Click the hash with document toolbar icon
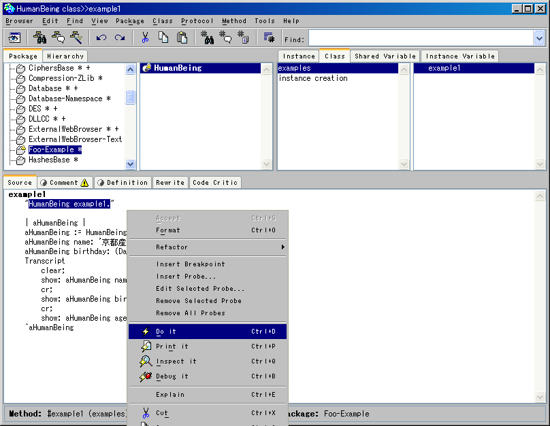550x426 pixels. [243, 37]
